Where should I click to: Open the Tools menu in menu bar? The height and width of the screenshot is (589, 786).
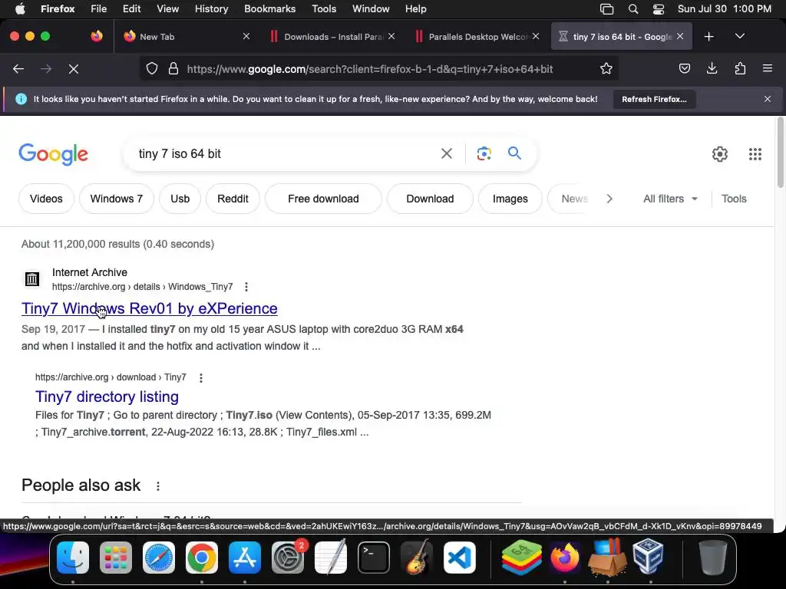324,9
